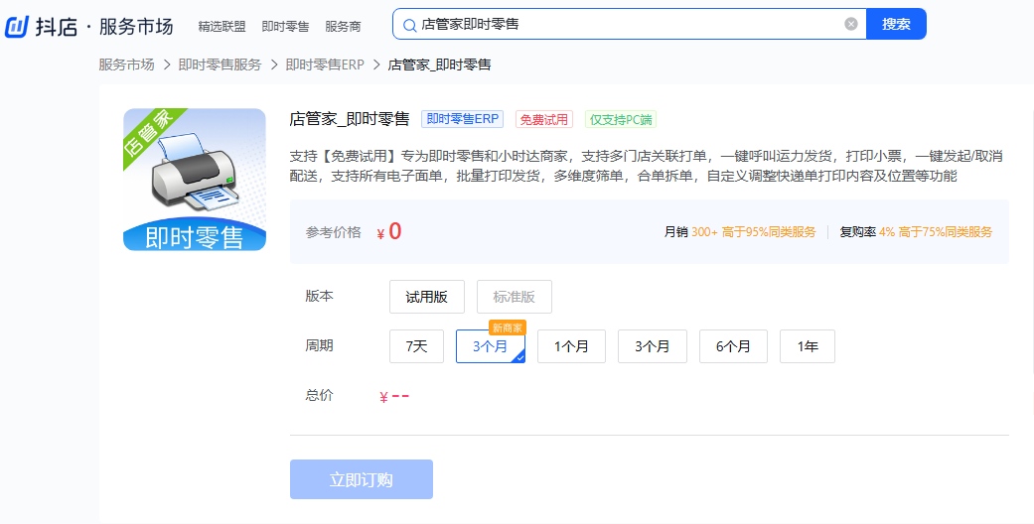Click the search magnifier icon
The image size is (1034, 524).
pos(409,25)
